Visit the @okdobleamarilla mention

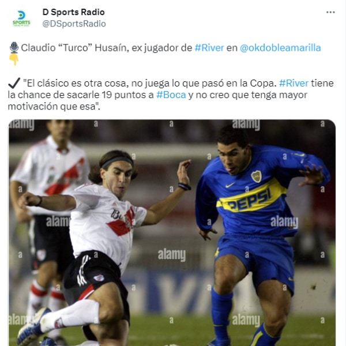(280, 48)
